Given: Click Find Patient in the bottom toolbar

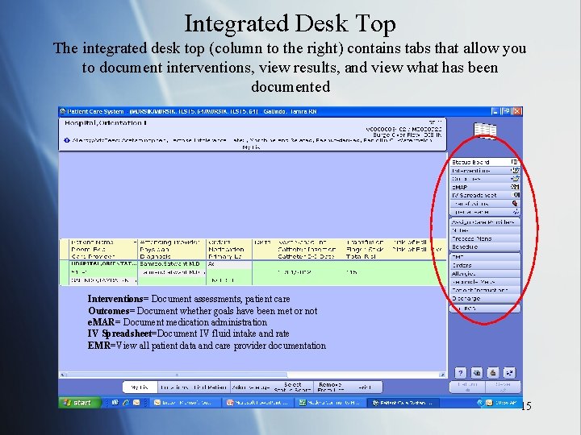Looking at the screenshot, I should [210, 387].
